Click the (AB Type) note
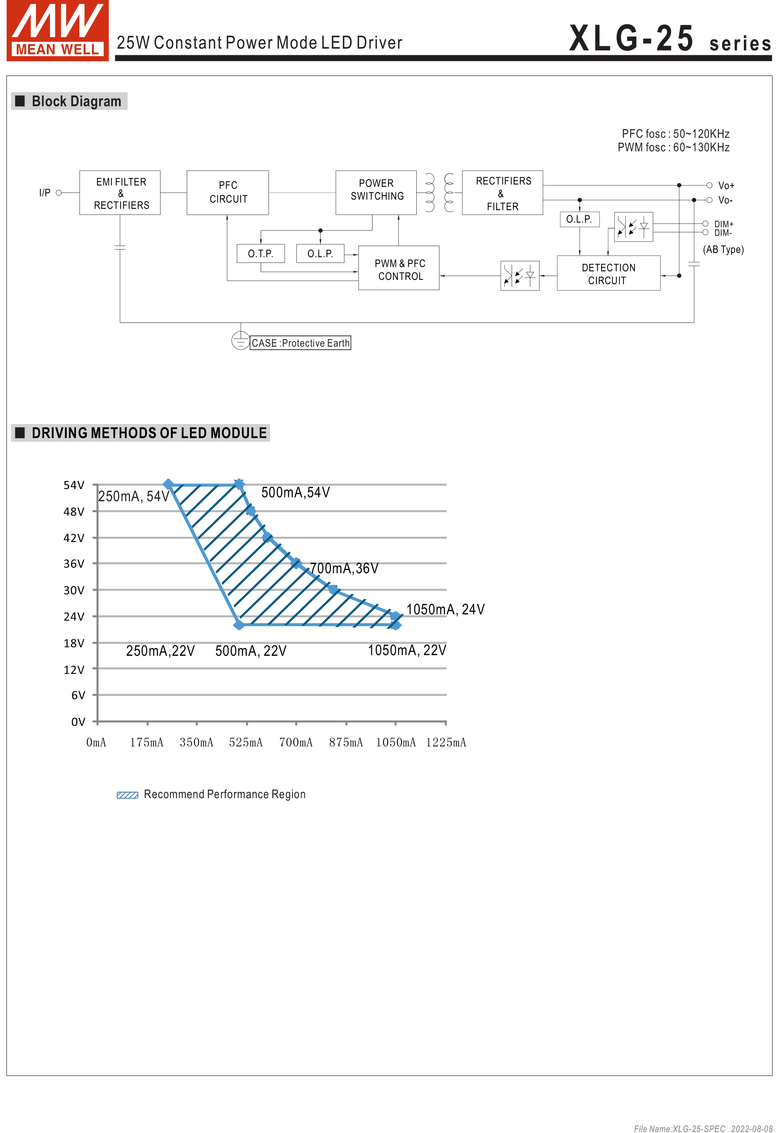The image size is (779, 1133). pyautogui.click(x=723, y=249)
